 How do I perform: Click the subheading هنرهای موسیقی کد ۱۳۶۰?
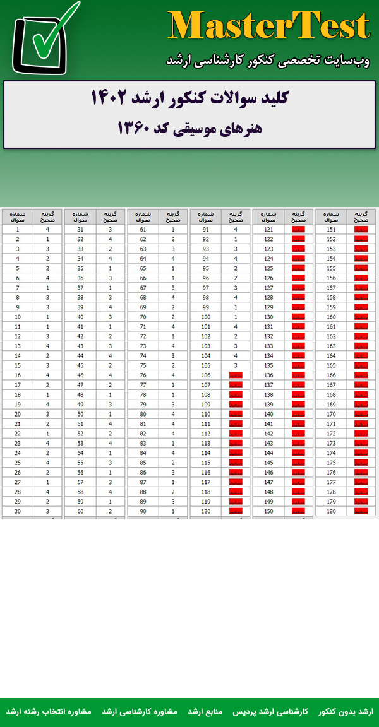tap(189, 129)
